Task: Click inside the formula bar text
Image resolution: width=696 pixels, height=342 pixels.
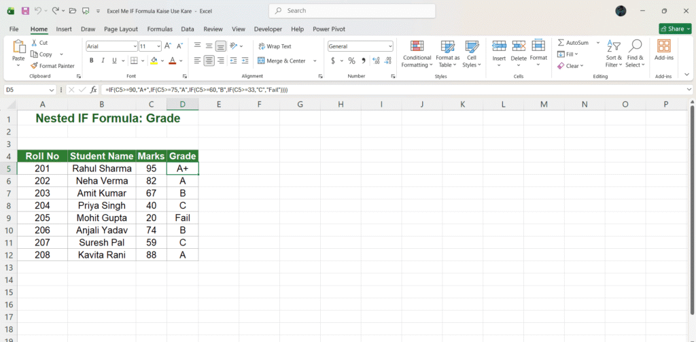Action: click(196, 90)
